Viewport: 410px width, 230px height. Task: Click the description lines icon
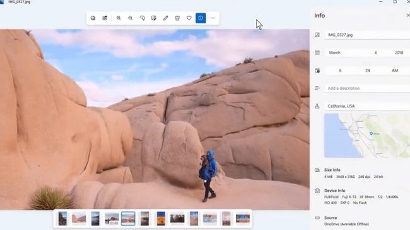(317, 89)
